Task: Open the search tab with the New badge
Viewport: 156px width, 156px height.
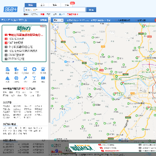Action: 67,5
